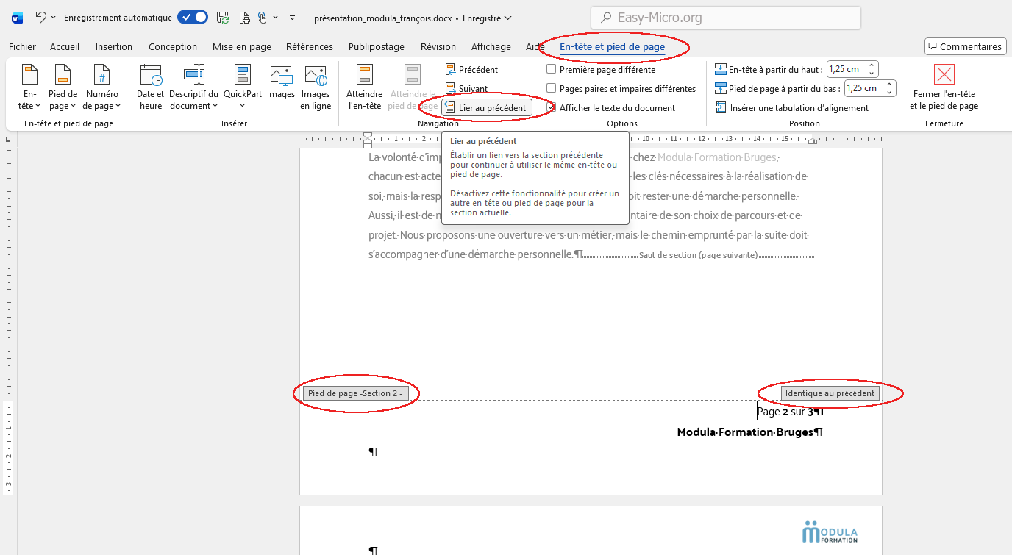This screenshot has width=1012, height=555.
Task: Toggle Enregistrement automatique switch
Action: coord(192,17)
